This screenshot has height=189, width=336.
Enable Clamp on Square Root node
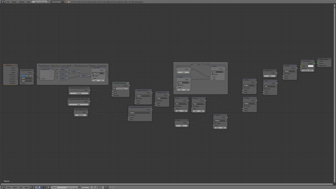coord(93,76)
